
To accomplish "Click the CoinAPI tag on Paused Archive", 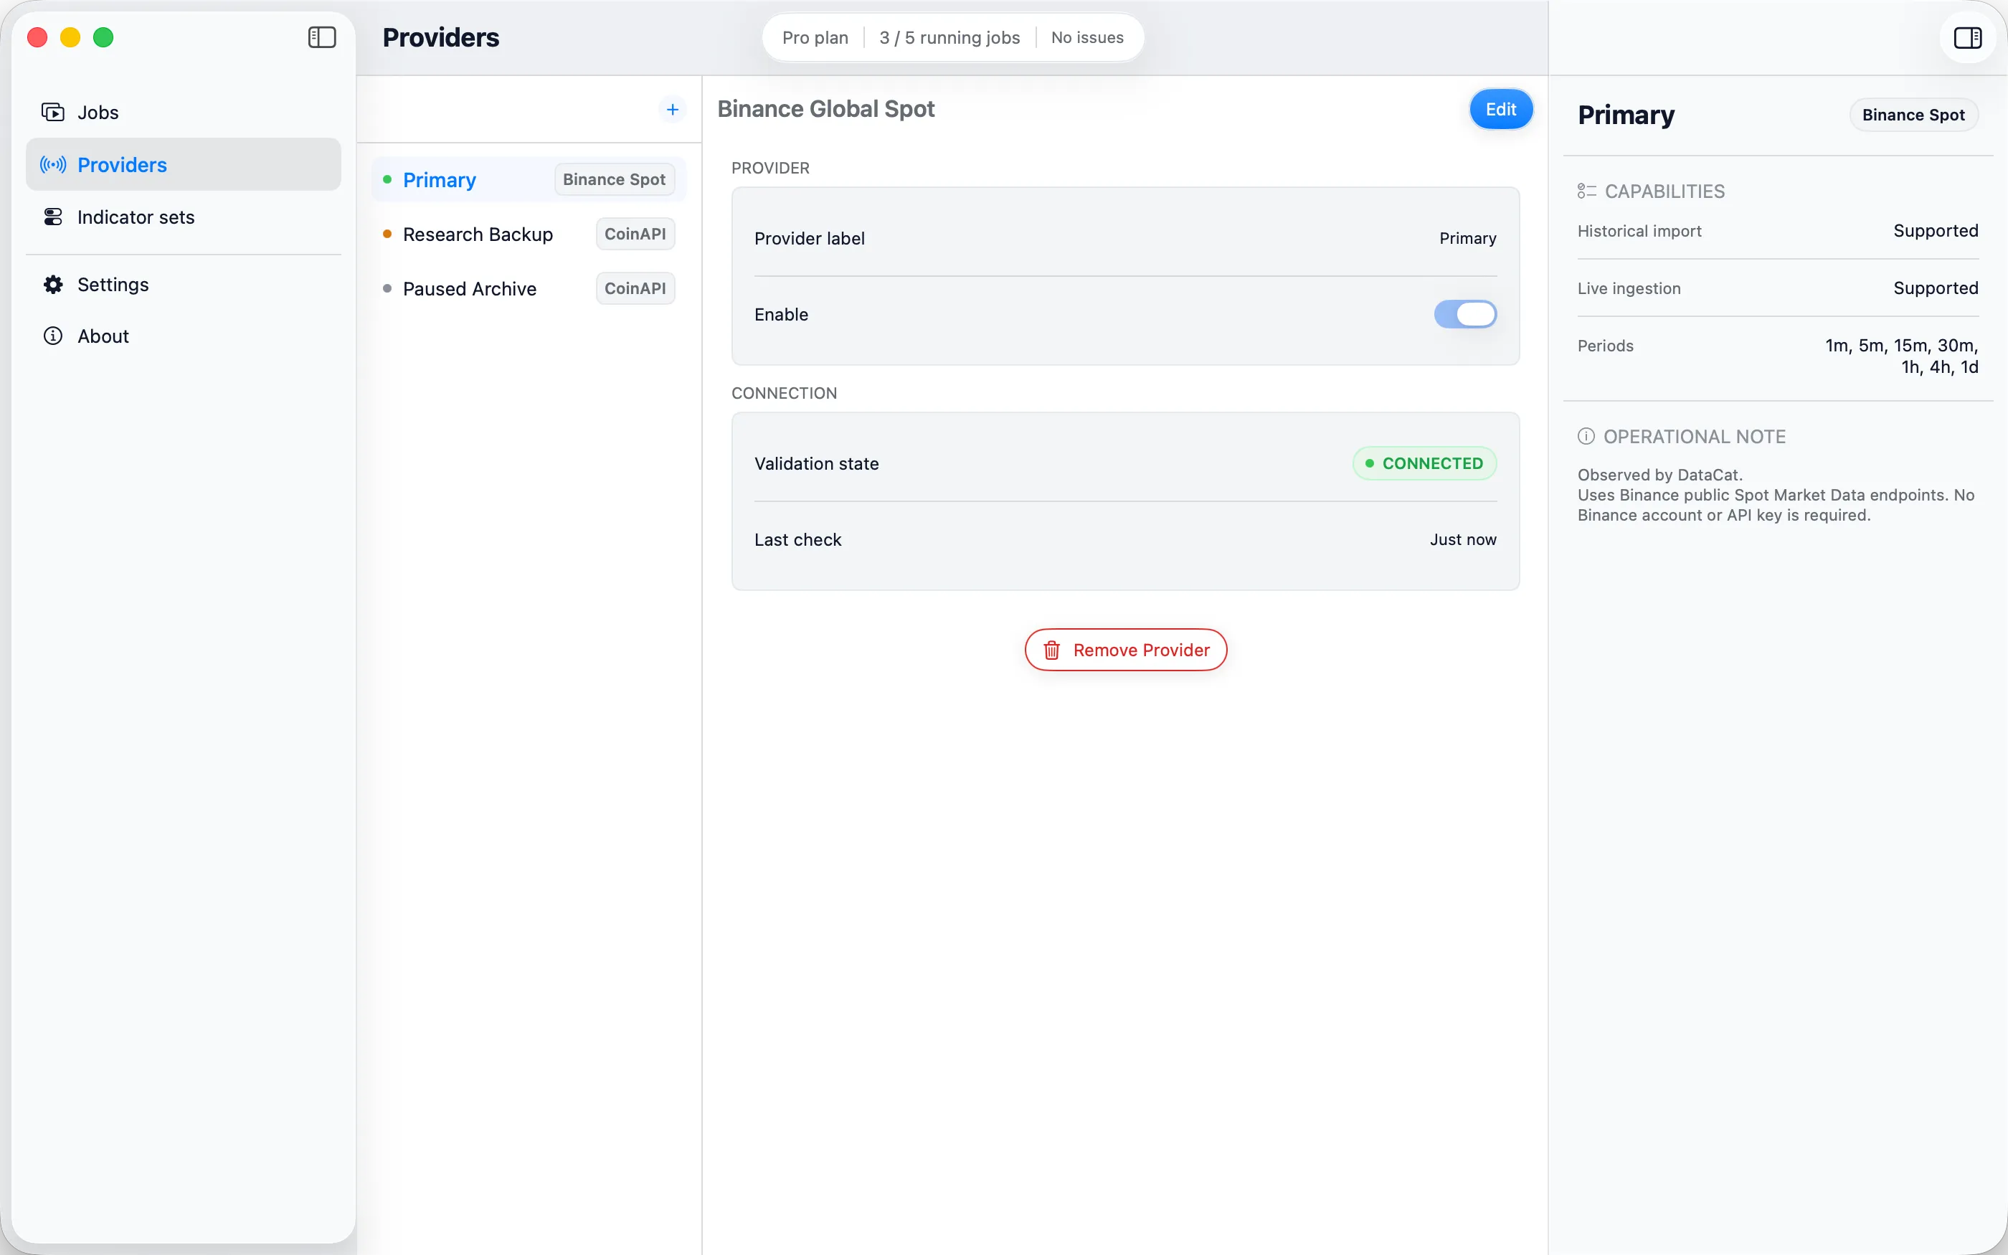I will point(635,288).
